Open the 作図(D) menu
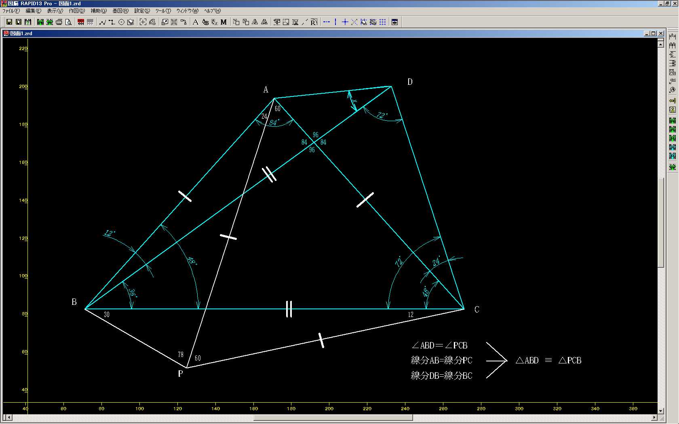The height and width of the screenshot is (424, 679). [x=77, y=11]
